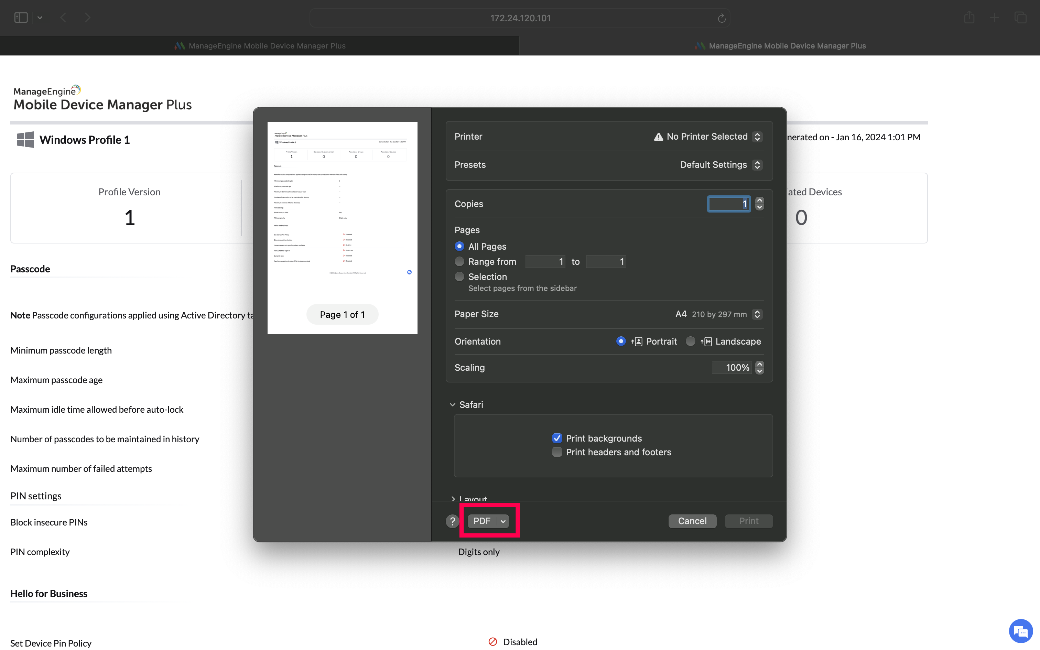Click the Copies input field
Viewport: 1040px width, 650px height.
(728, 204)
